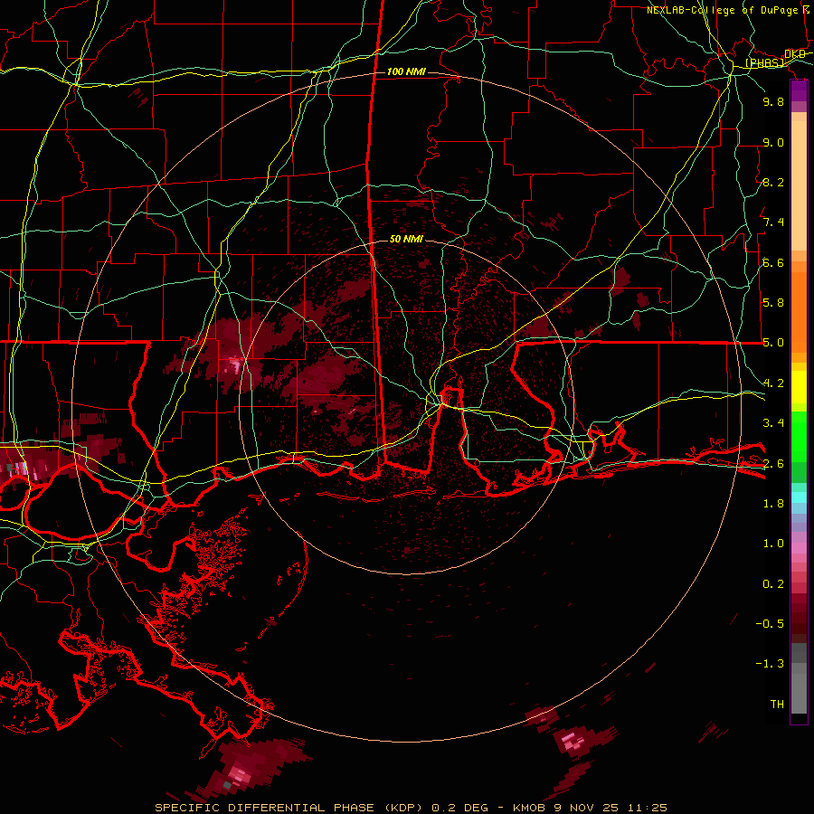Viewport: 814px width, 814px height.
Task: Pick the purple band atop the color scale
Action: pyautogui.click(x=799, y=90)
